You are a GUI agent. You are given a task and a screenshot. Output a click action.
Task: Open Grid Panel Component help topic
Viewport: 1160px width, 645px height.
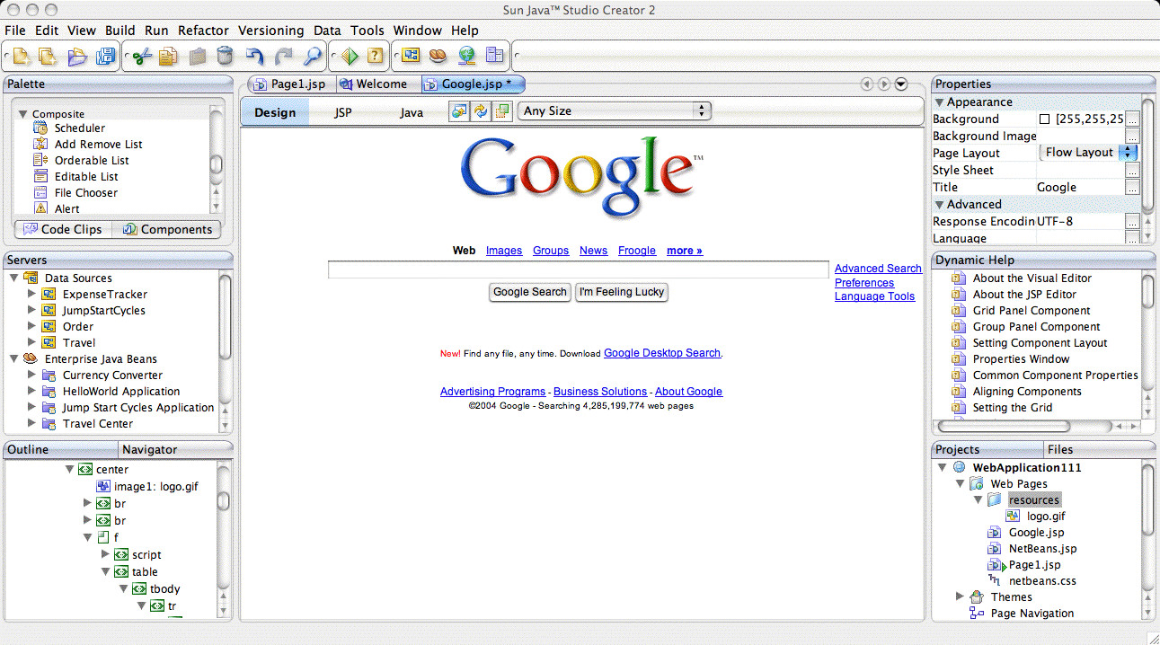(1032, 310)
